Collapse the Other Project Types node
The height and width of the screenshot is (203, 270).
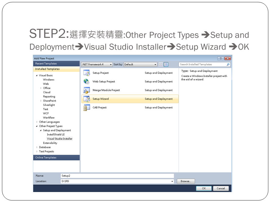(37, 126)
